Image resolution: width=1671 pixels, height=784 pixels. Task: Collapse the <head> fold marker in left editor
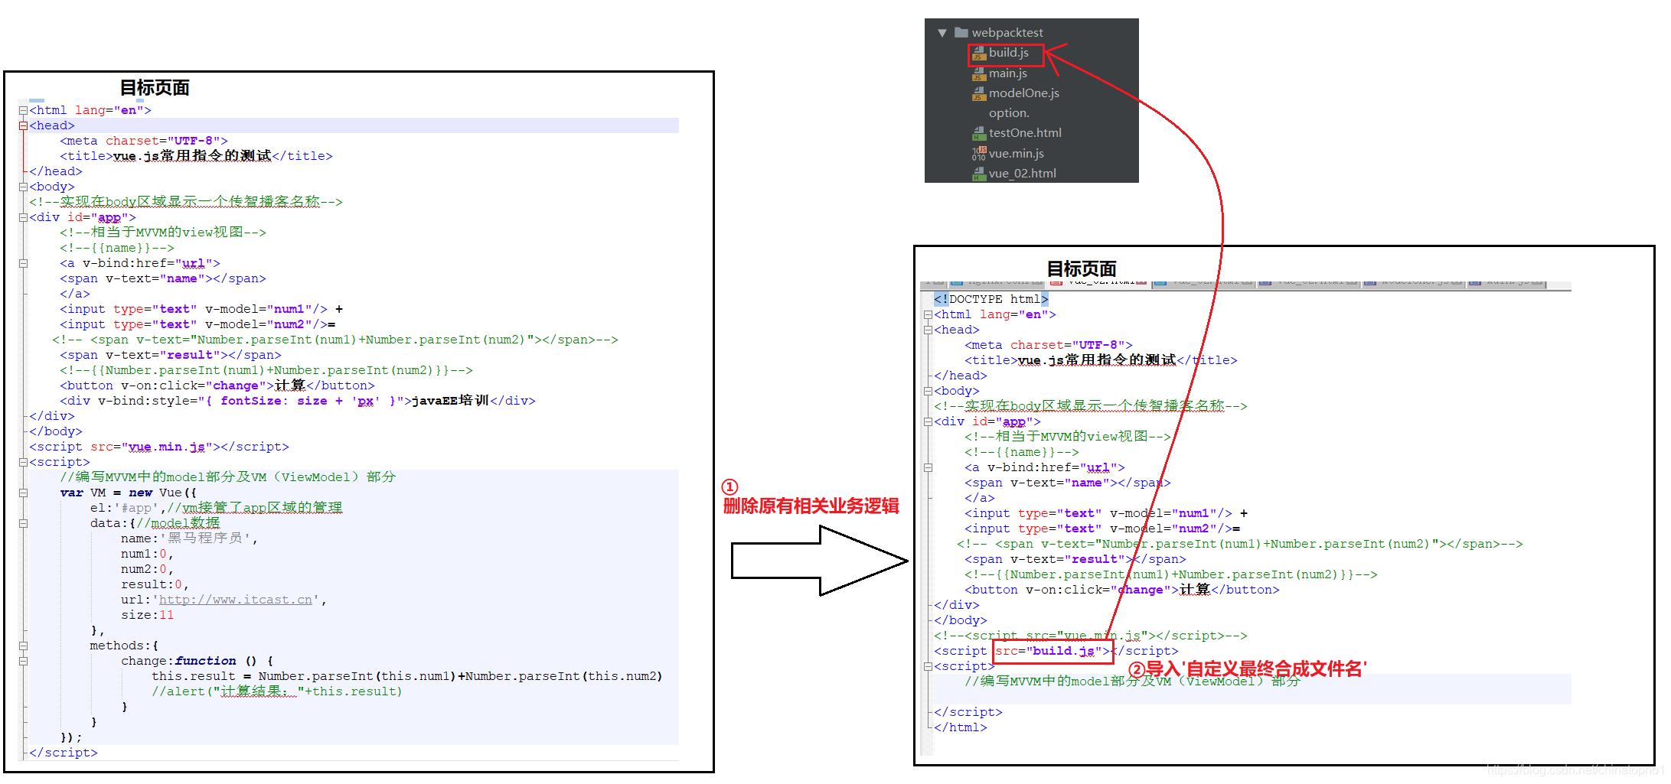click(23, 125)
